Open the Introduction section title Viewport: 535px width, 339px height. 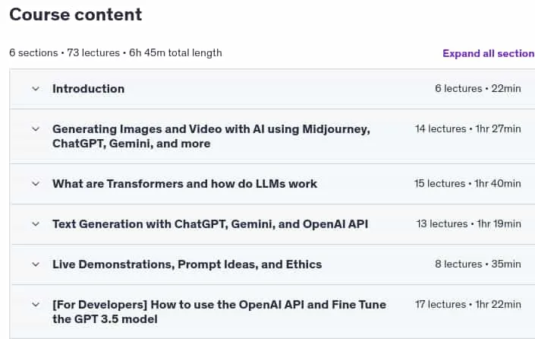click(x=88, y=89)
